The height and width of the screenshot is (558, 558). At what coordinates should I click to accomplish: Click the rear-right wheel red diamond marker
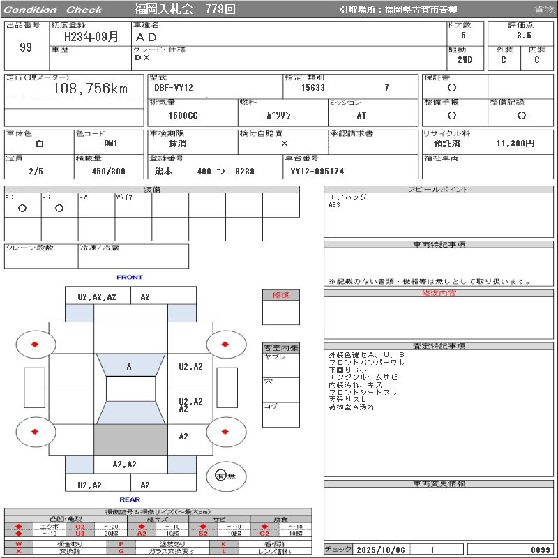point(225,432)
